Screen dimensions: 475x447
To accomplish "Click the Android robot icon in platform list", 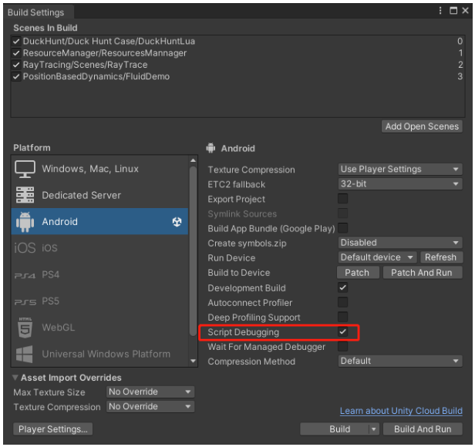I will point(25,222).
